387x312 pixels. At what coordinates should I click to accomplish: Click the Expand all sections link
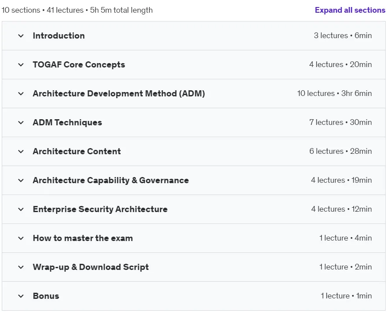point(350,10)
